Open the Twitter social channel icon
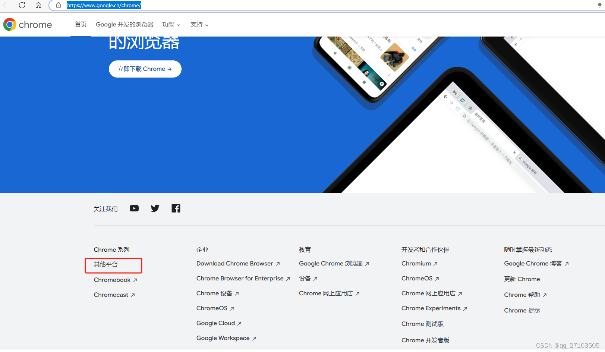Image resolution: width=605 pixels, height=352 pixels. pyautogui.click(x=155, y=208)
